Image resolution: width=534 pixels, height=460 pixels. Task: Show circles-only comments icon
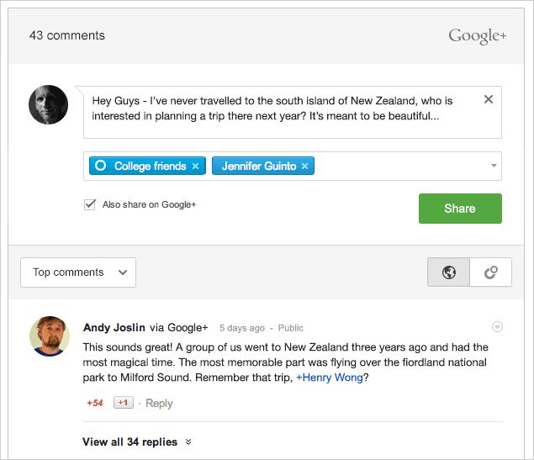click(491, 272)
